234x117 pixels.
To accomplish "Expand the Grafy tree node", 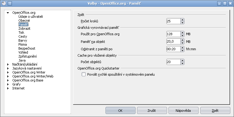I will pyautogui.click(x=8, y=84).
